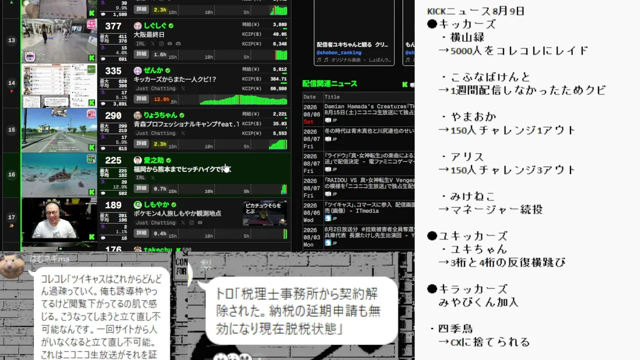Open しもやか's X profile icon
640x360 pixels.
(183, 222)
